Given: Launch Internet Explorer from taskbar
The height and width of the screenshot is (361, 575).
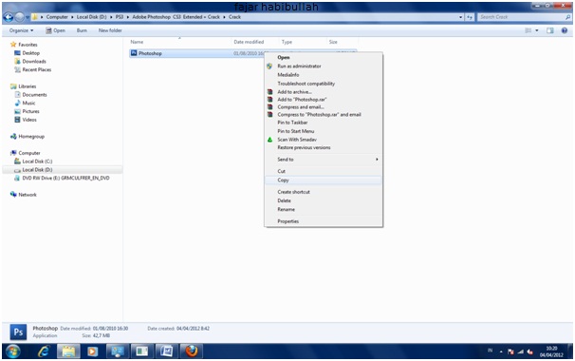Looking at the screenshot, I should click(x=44, y=351).
